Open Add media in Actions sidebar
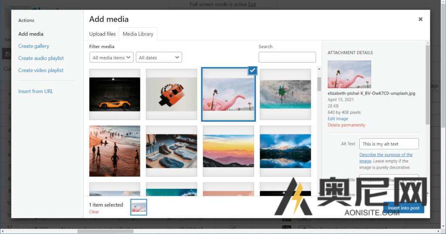The image size is (446, 234). pos(31,34)
